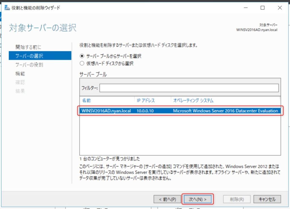Sort the server list by 名前 column

pos(86,101)
